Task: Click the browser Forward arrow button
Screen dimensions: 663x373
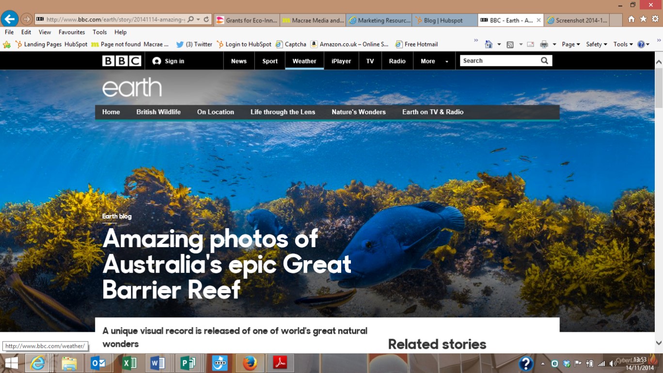Action: (27, 19)
